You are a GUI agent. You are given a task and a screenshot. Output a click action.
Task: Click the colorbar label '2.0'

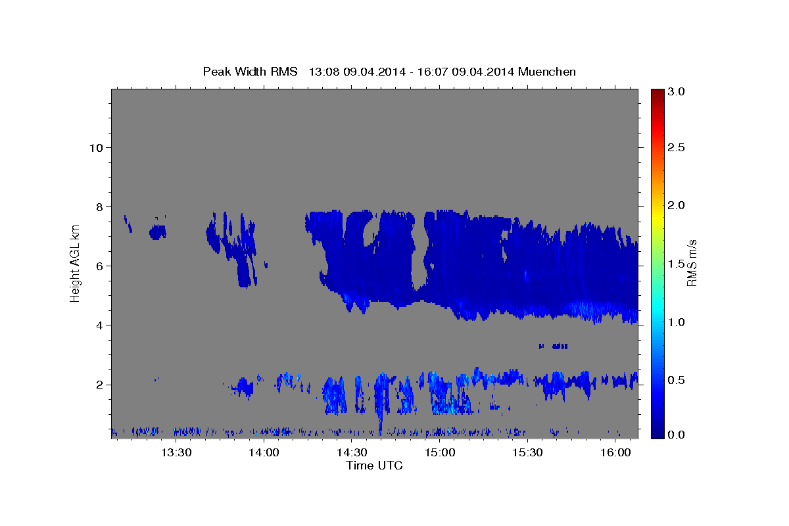(677, 205)
